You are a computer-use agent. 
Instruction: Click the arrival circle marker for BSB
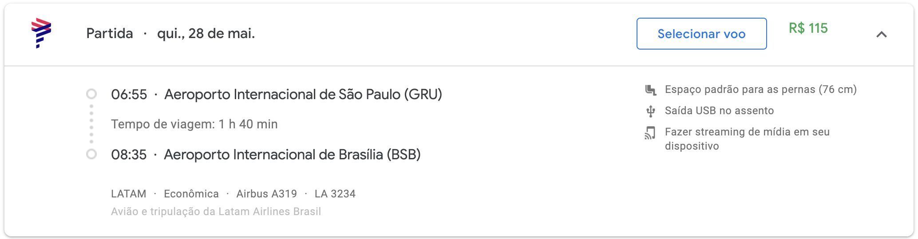(91, 154)
